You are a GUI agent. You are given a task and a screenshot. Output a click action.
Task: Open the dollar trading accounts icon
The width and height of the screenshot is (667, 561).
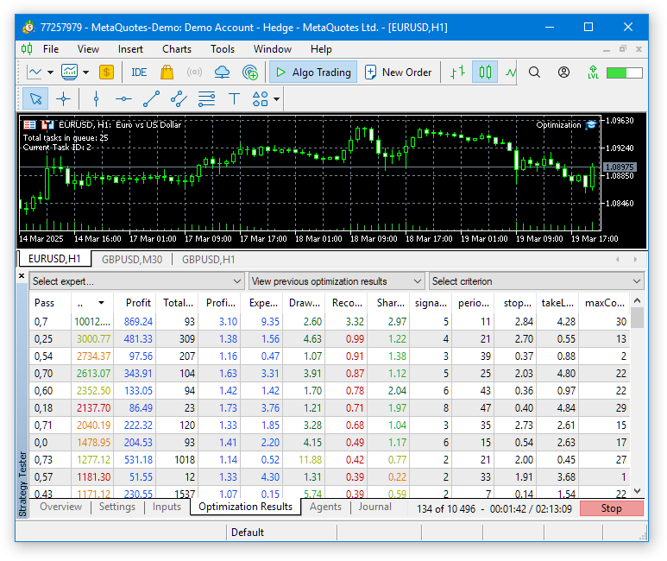(x=106, y=72)
